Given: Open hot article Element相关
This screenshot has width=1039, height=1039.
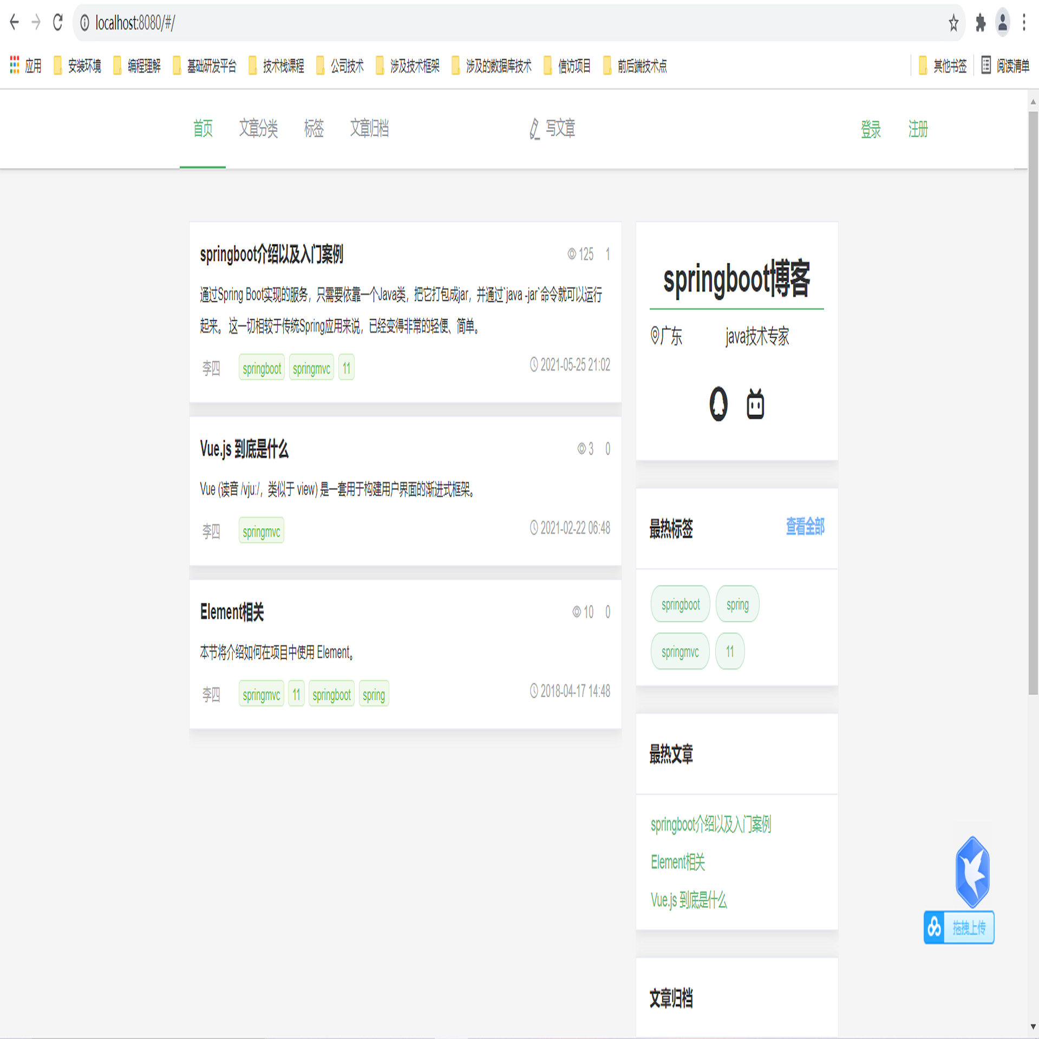Looking at the screenshot, I should point(678,862).
